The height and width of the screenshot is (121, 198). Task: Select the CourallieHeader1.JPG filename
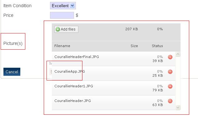click(74, 86)
